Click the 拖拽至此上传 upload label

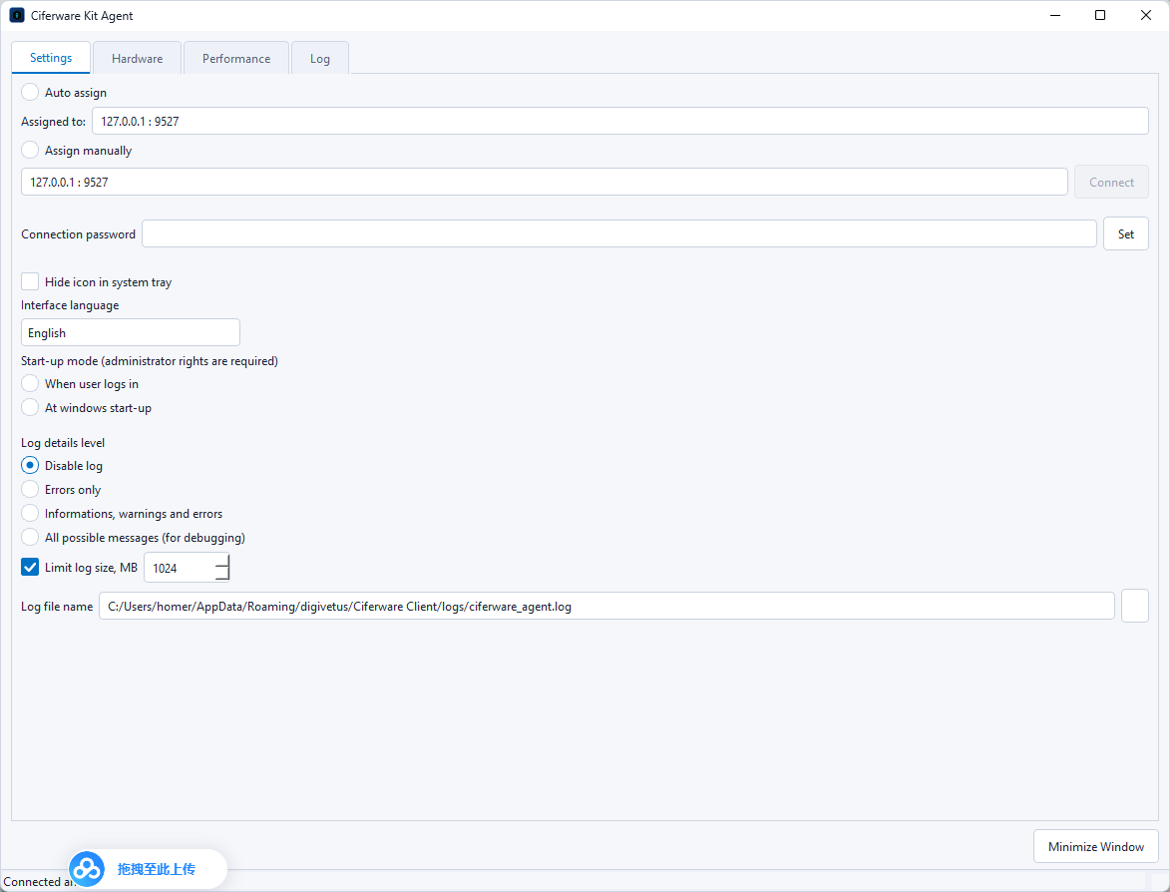[156, 869]
